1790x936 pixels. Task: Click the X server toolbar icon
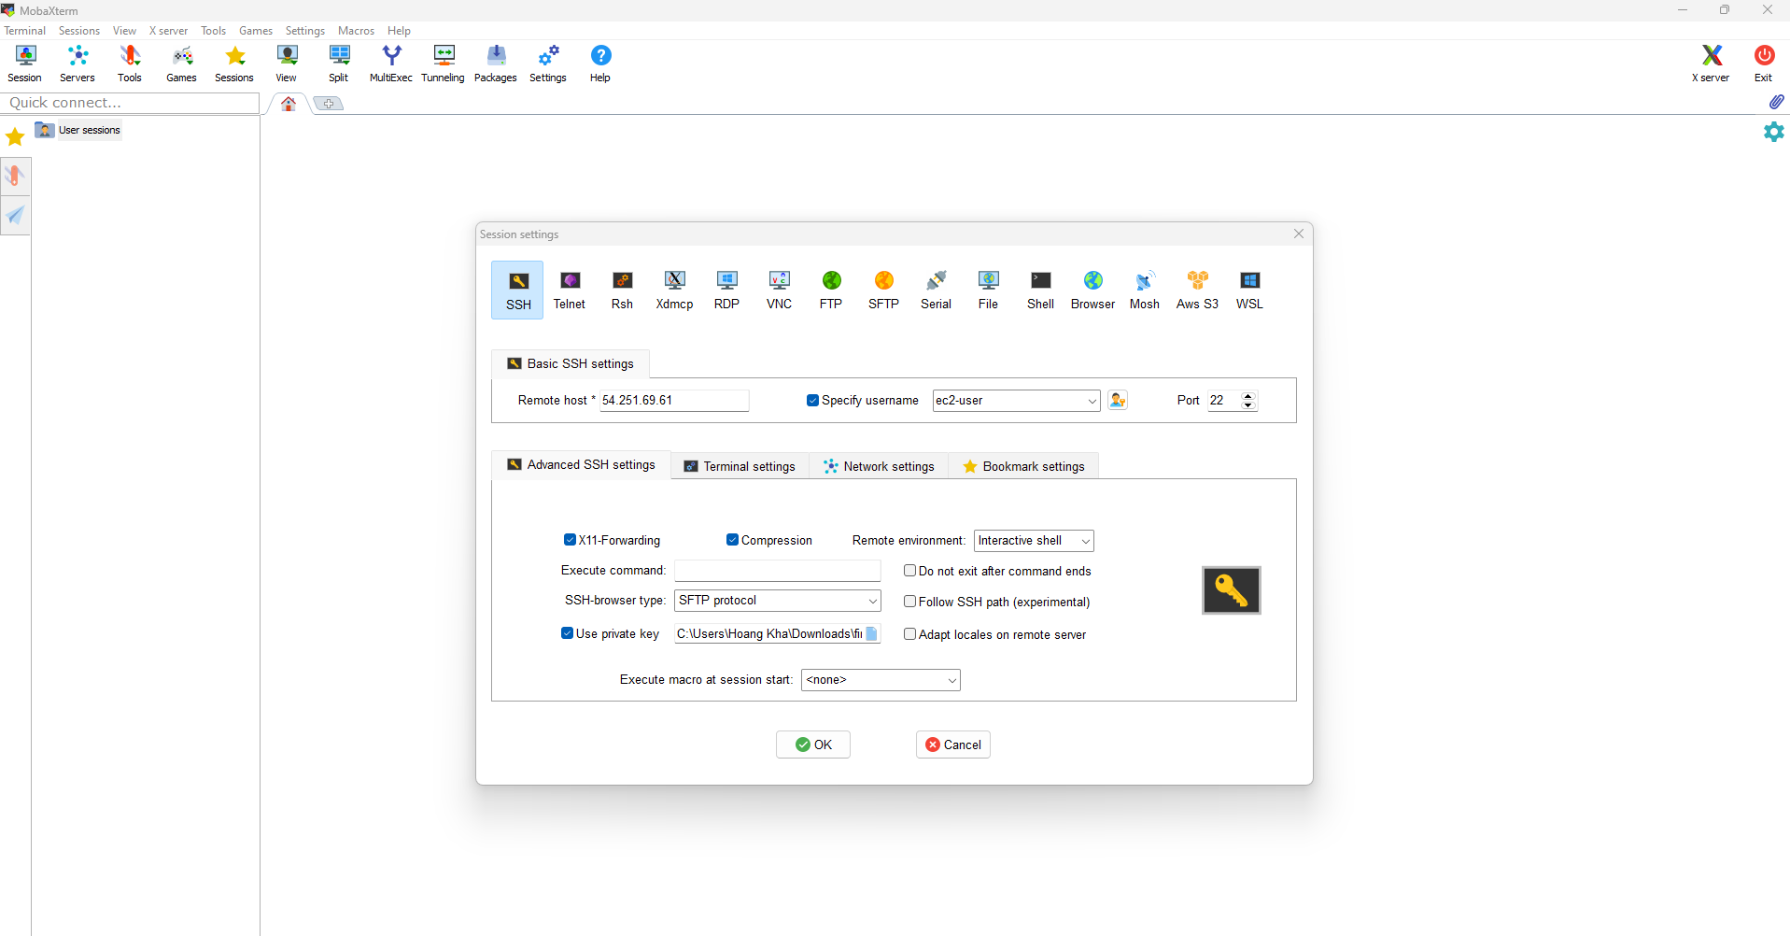[1712, 64]
